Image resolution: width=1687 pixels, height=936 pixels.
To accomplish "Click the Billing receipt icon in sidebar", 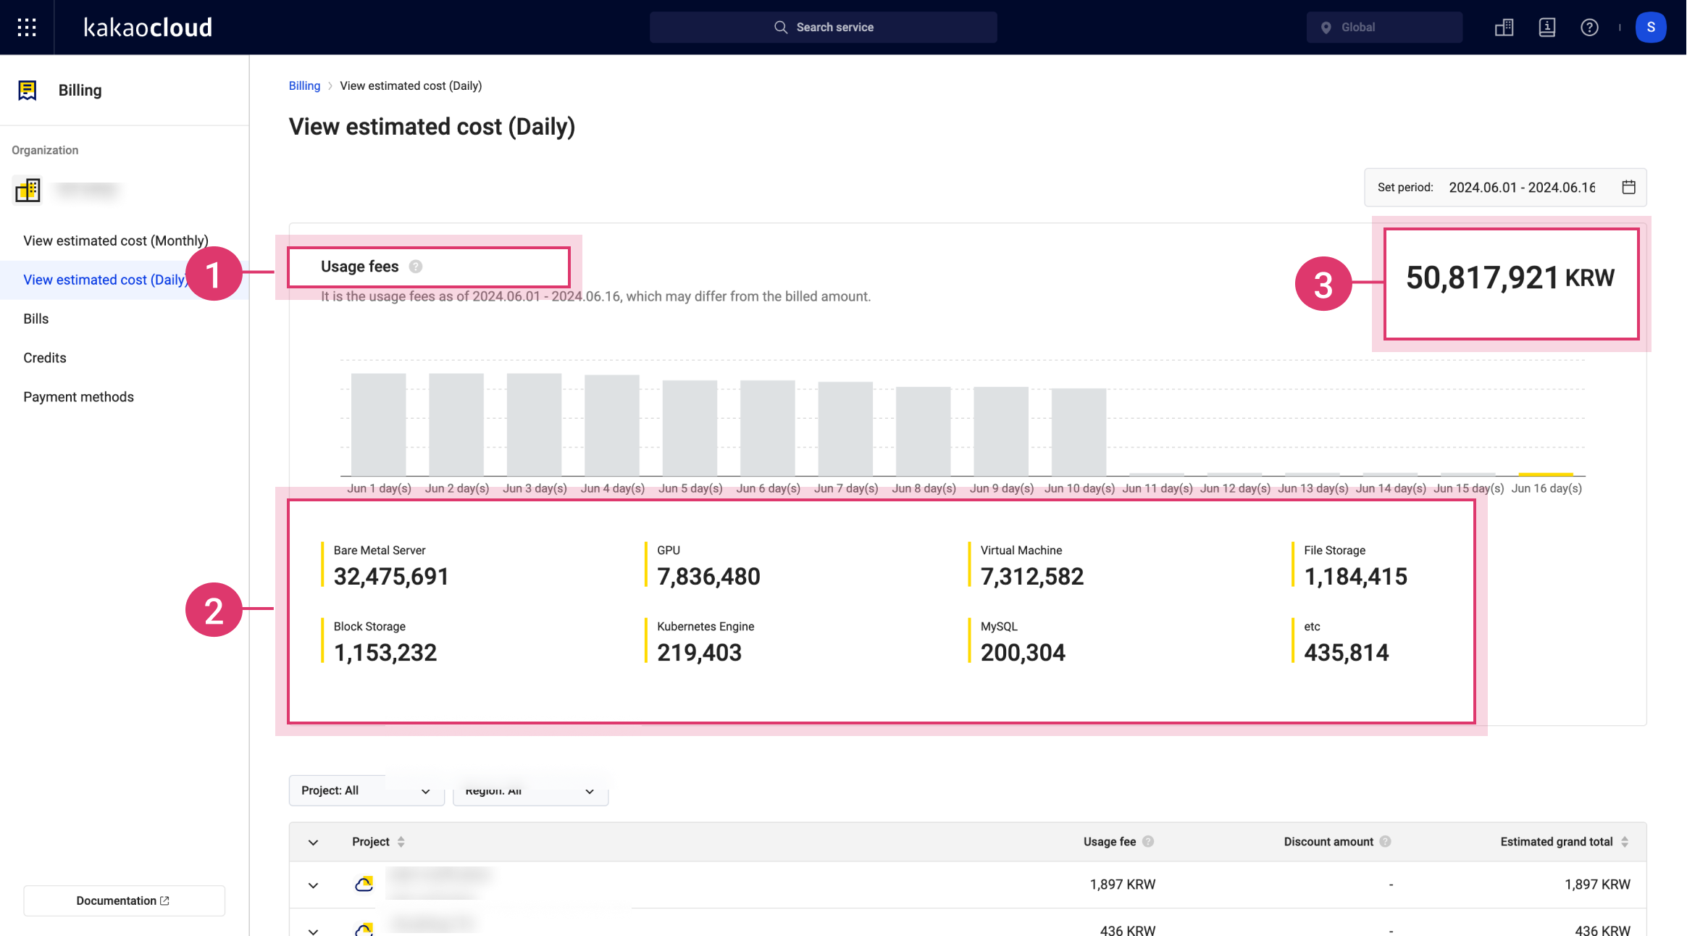I will click(28, 91).
